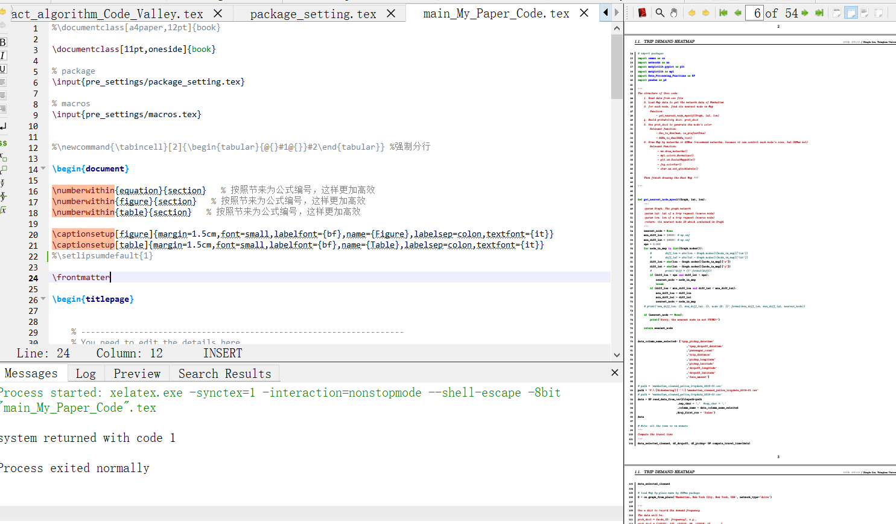Click the page number input showing 6

click(x=754, y=12)
